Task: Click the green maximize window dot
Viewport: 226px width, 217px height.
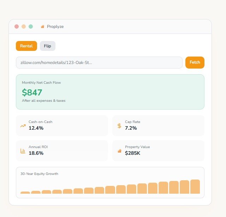Action: 31,27
